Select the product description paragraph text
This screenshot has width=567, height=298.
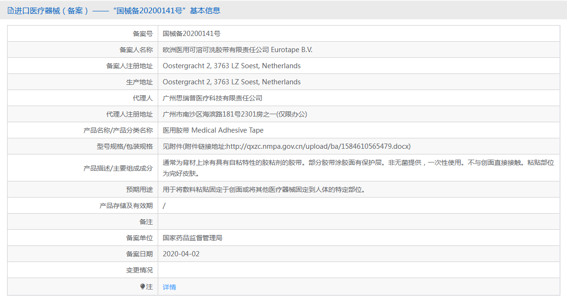pyautogui.click(x=359, y=168)
